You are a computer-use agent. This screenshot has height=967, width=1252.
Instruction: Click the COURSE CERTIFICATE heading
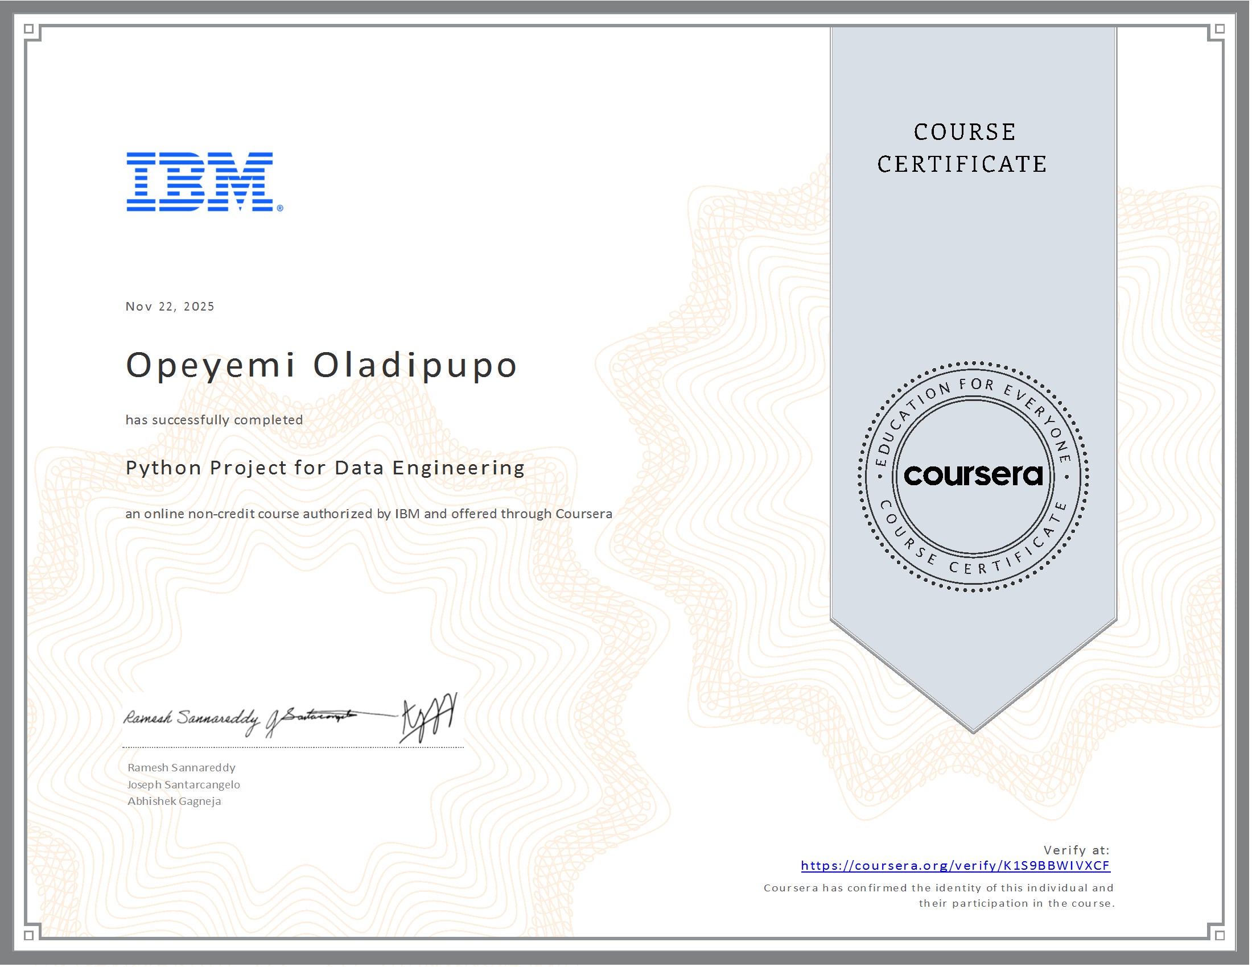974,148
